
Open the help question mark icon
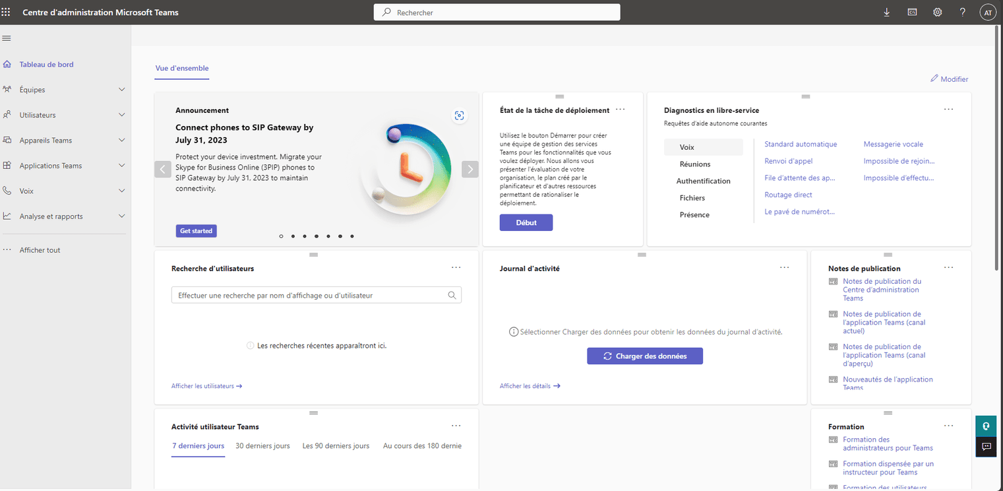(x=962, y=13)
